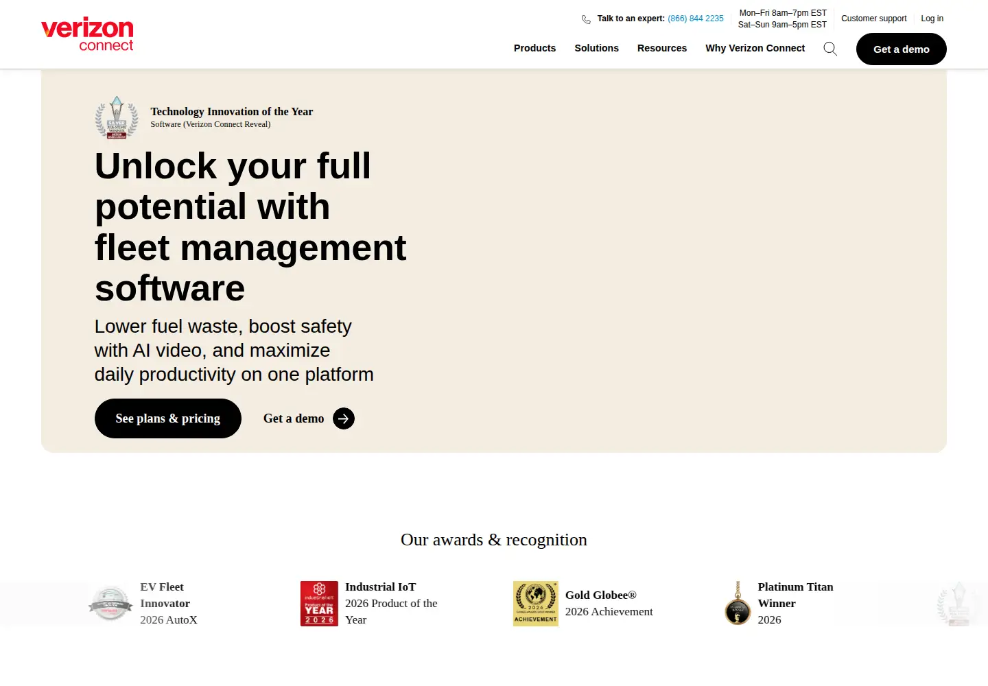The image size is (988, 686).
Task: Click the Stevie award trophy badge
Action: coord(117,117)
